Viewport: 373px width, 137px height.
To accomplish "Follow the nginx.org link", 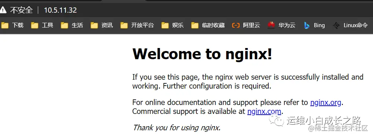I will [326, 102].
